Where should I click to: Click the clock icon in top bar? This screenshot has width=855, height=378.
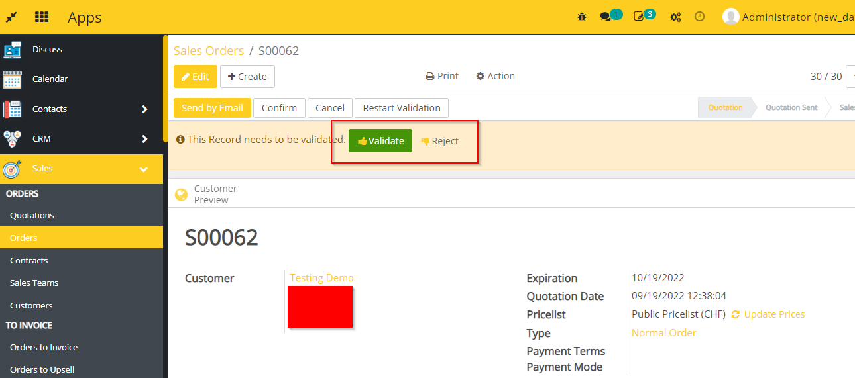point(699,17)
